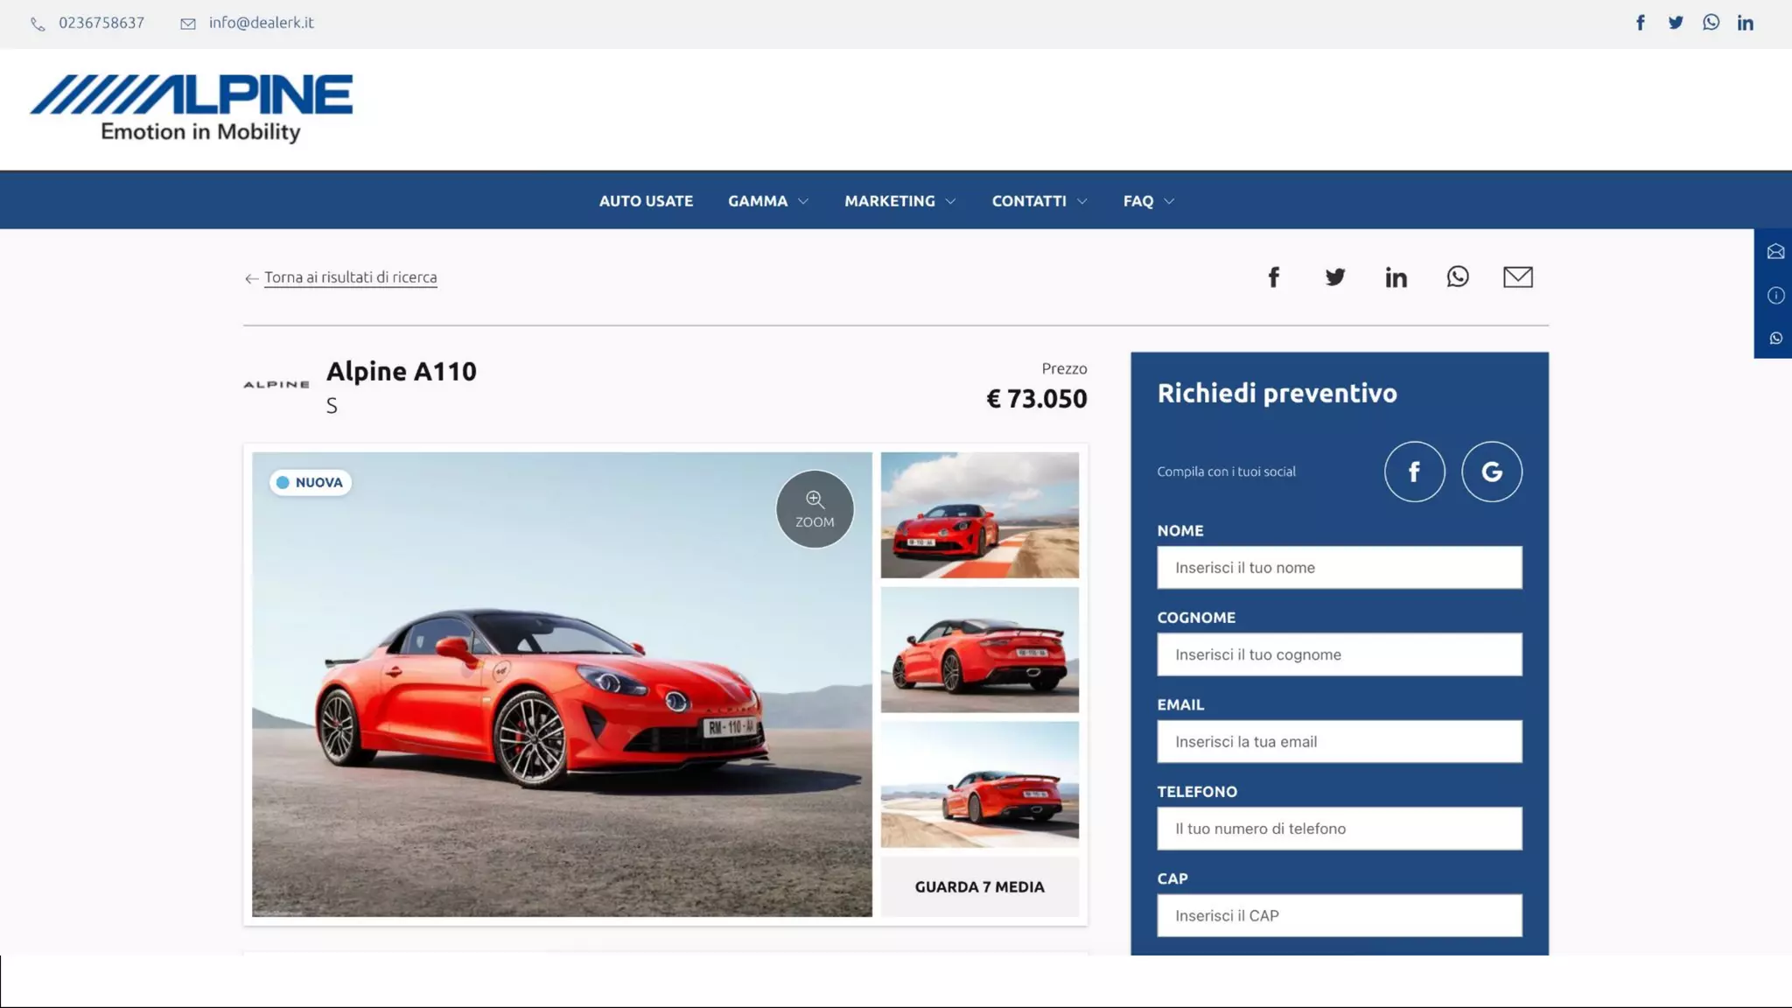Share listing on Twitter icon above price
Screen dimensions: 1792x1008
pyautogui.click(x=1334, y=277)
